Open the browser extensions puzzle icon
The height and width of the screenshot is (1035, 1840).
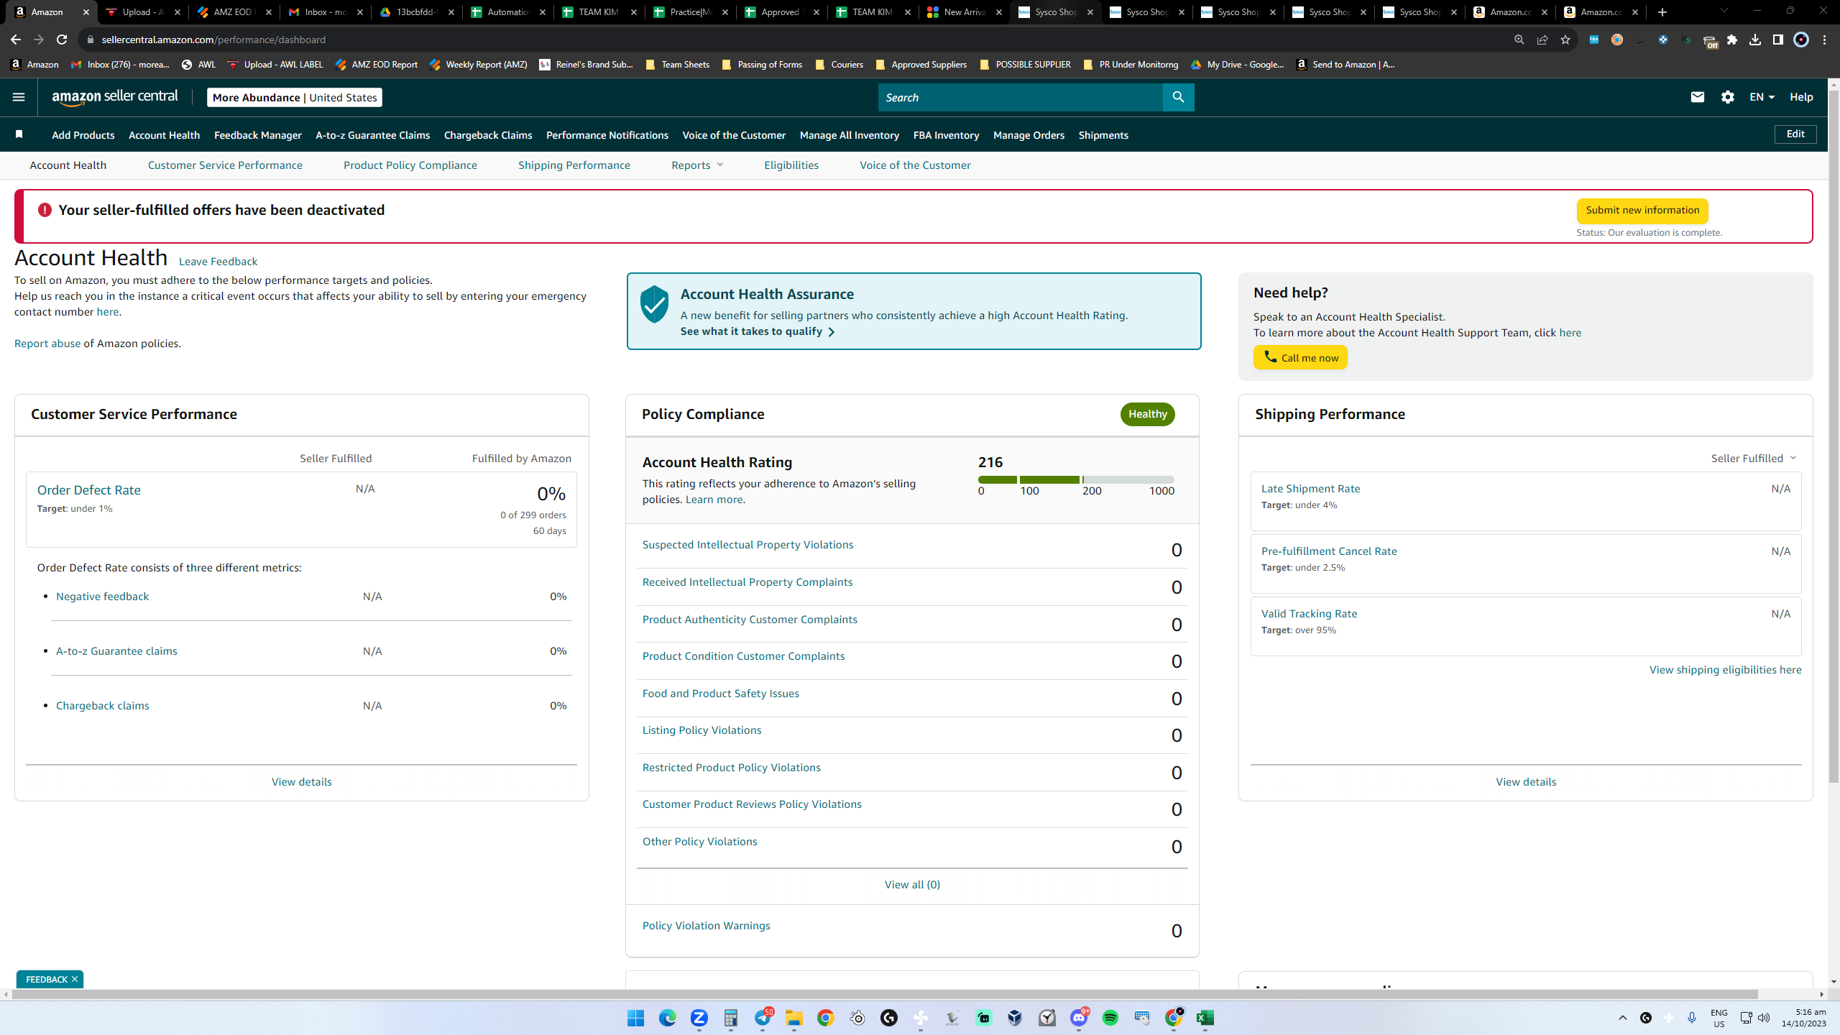(x=1732, y=40)
